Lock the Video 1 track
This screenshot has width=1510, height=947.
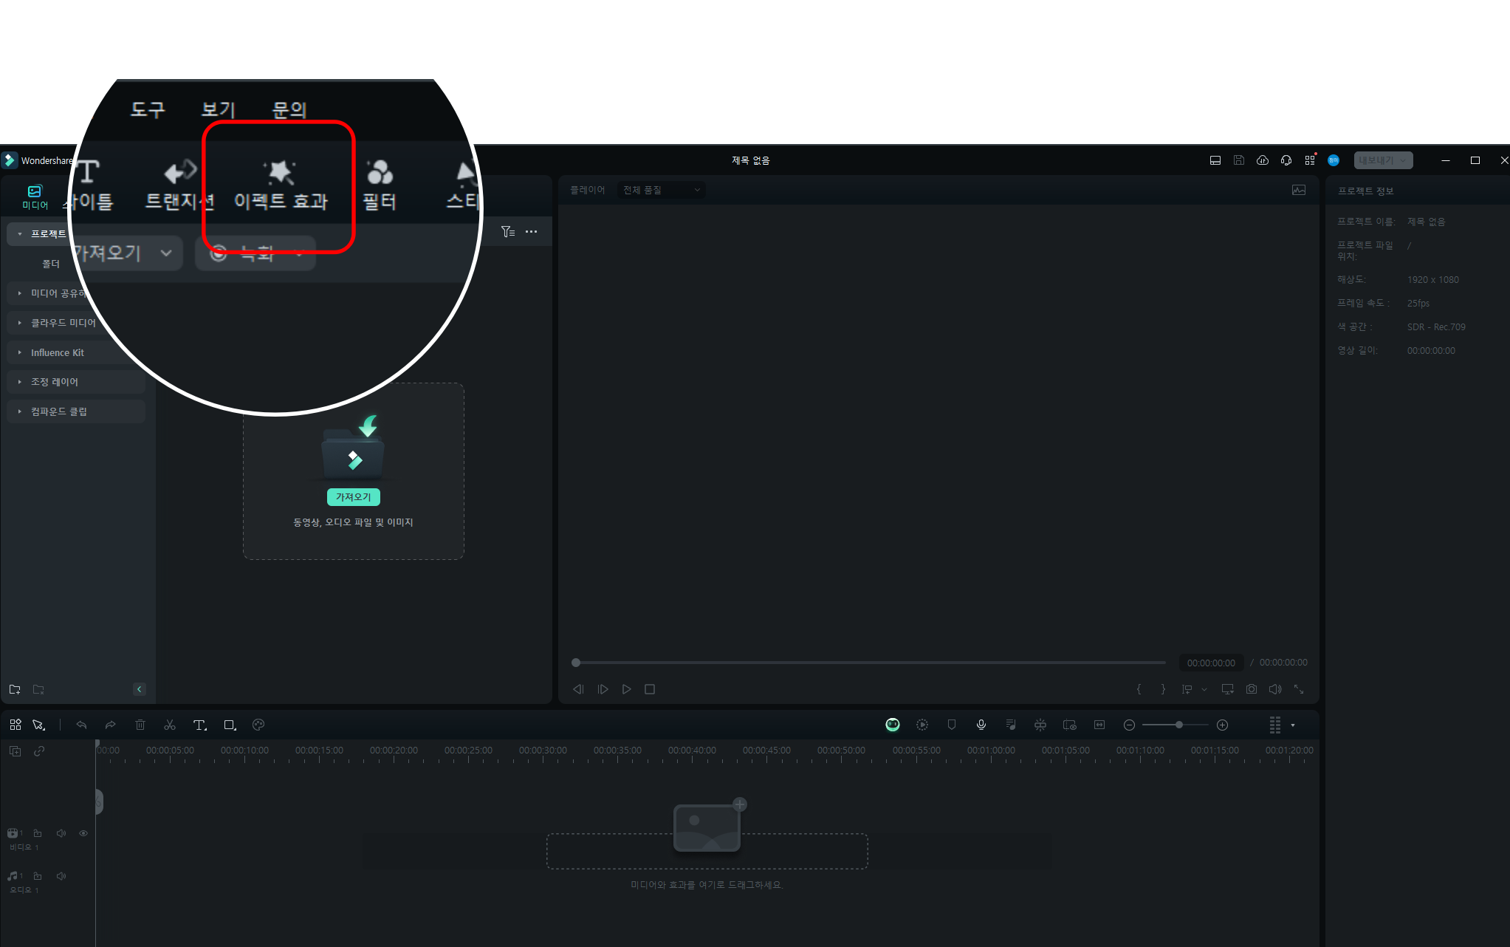point(38,833)
